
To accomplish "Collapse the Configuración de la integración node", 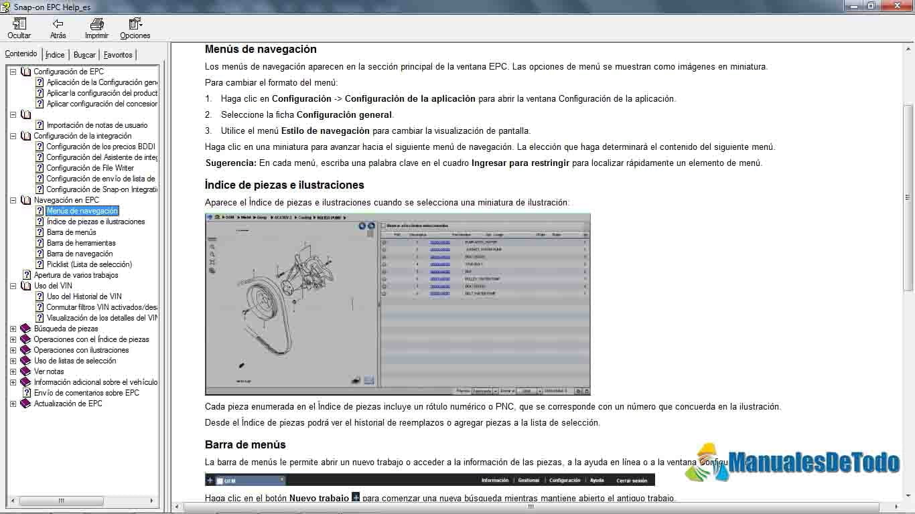I will [13, 136].
